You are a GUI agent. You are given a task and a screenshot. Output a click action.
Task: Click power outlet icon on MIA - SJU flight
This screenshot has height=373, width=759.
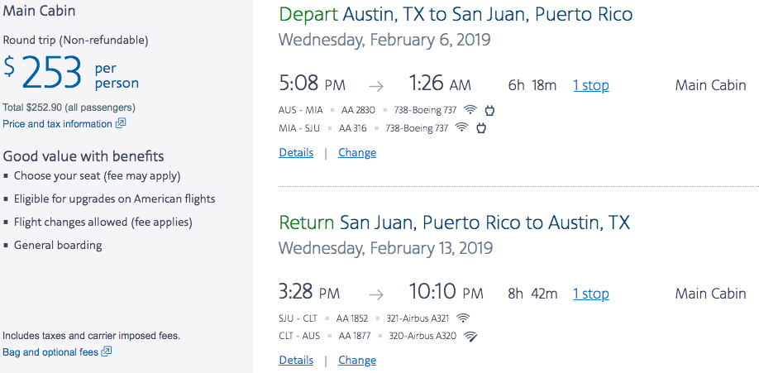480,128
